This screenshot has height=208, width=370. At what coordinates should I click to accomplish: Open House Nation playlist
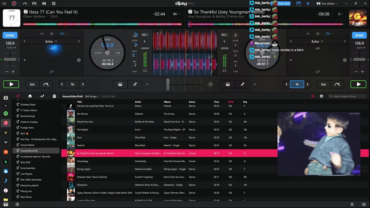click(x=27, y=145)
